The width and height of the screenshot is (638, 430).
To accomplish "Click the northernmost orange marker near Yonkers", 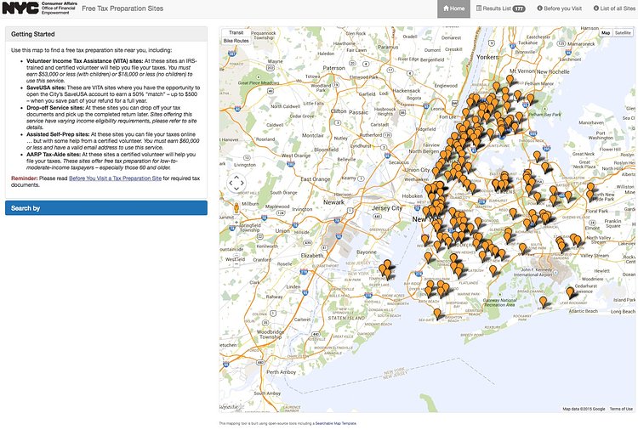I will coord(510,80).
